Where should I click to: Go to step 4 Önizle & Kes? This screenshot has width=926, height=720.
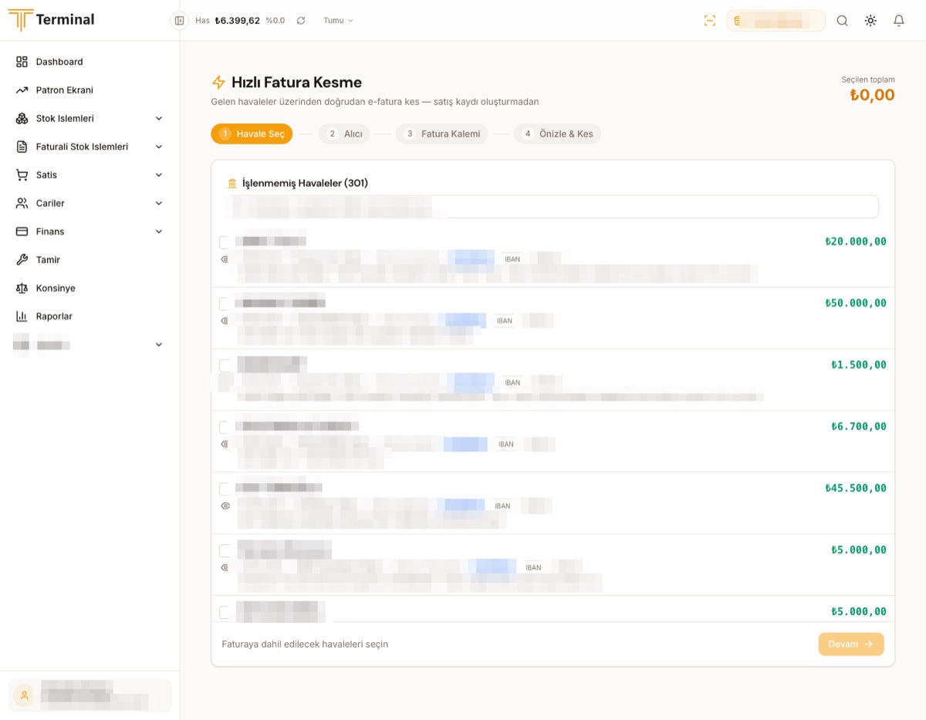[558, 134]
